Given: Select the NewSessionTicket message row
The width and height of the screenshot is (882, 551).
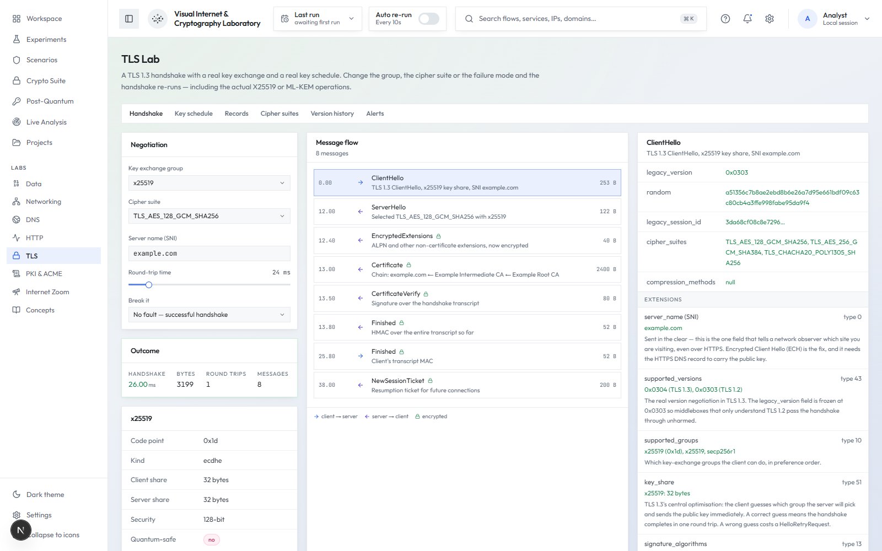Looking at the screenshot, I should coord(467,385).
